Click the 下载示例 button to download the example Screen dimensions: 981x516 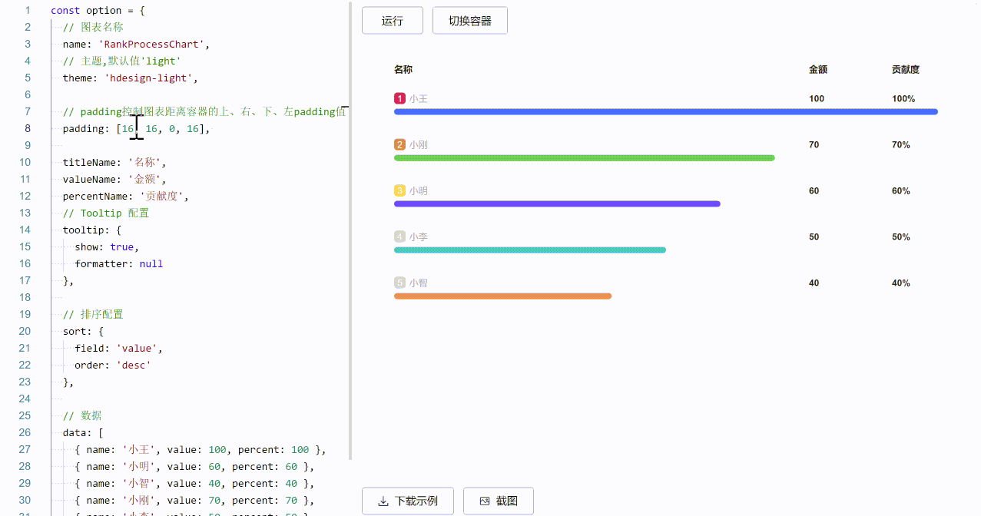pos(407,501)
